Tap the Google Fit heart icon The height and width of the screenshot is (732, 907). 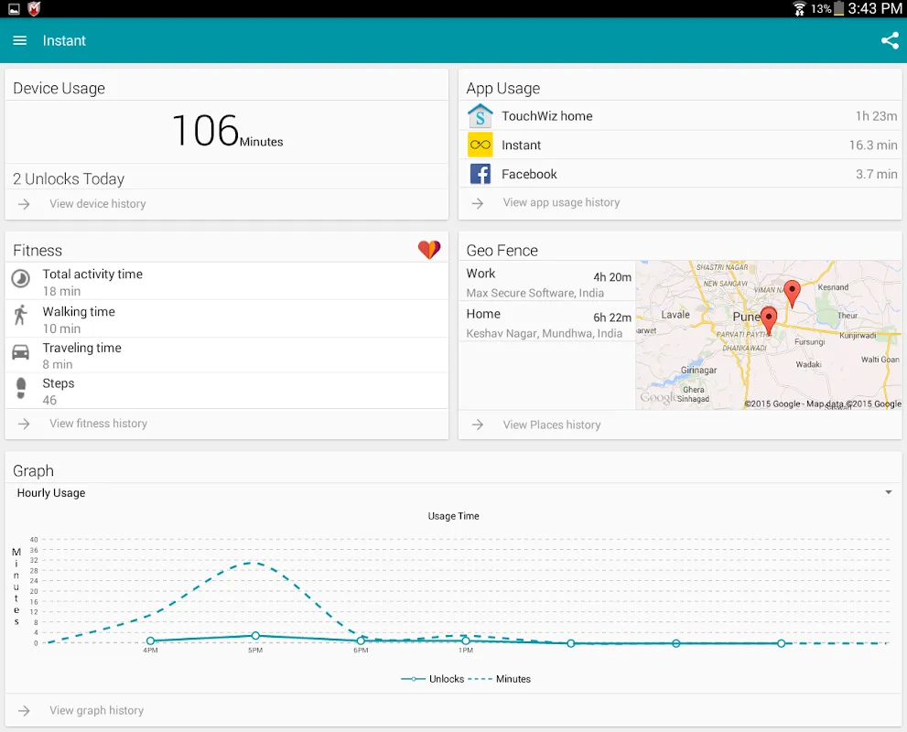coord(429,250)
